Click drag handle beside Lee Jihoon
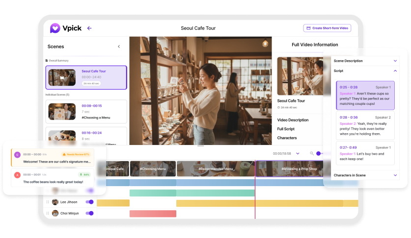 pos(48,202)
